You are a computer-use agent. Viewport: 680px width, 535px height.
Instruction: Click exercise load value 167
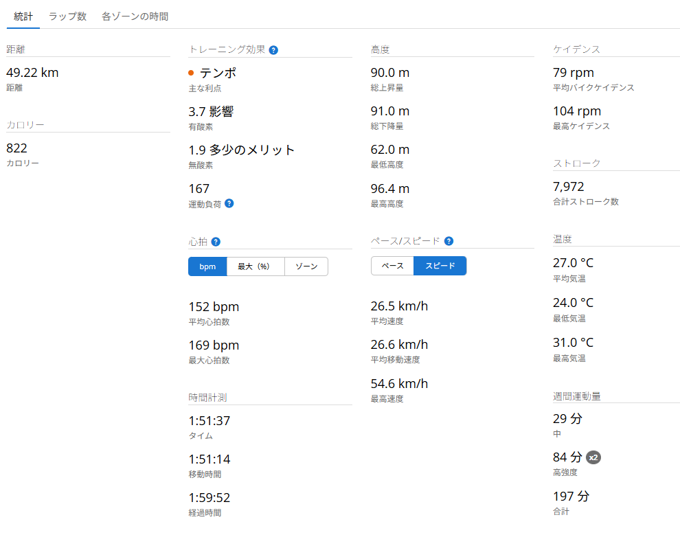(199, 189)
